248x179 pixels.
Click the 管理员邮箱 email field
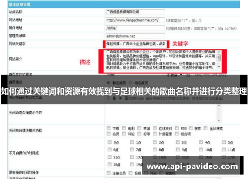(135, 36)
